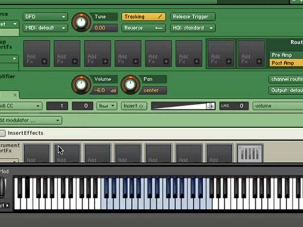
Task: Click plus icon in sixth Group InsertFx slot
Action: pos(197,61)
